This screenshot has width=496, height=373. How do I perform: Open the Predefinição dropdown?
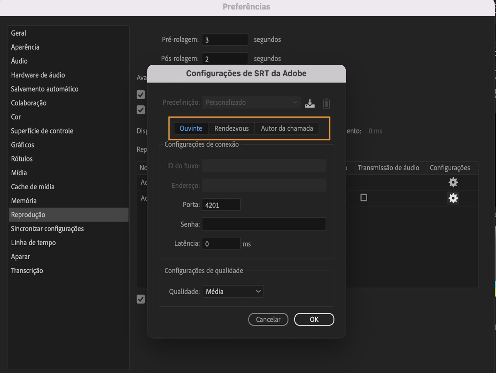click(251, 102)
